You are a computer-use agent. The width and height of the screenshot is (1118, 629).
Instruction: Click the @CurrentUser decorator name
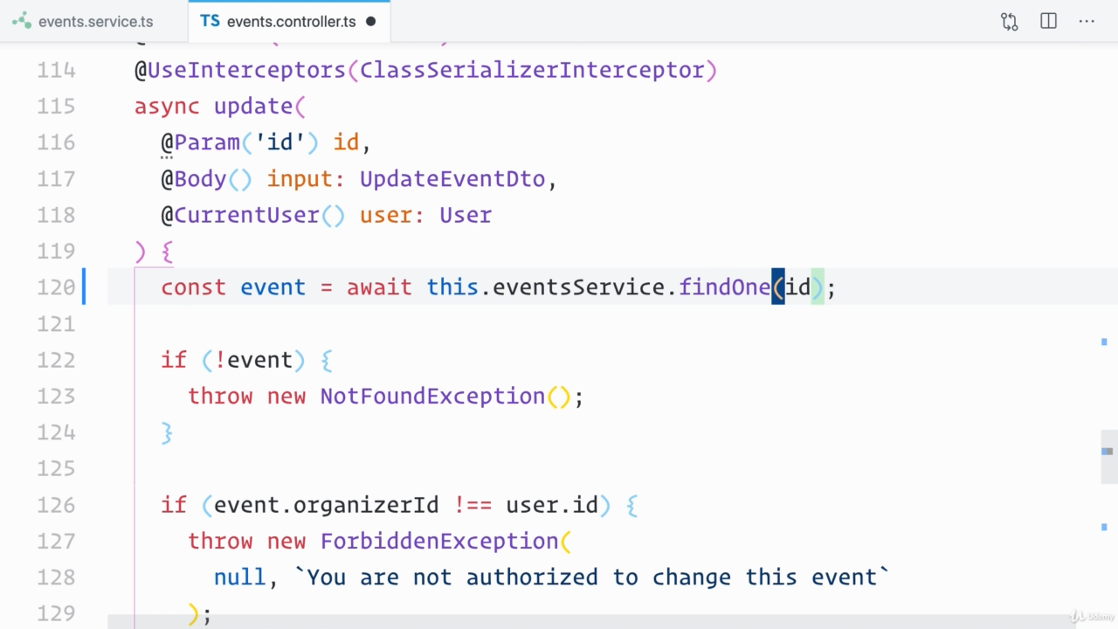coord(246,215)
